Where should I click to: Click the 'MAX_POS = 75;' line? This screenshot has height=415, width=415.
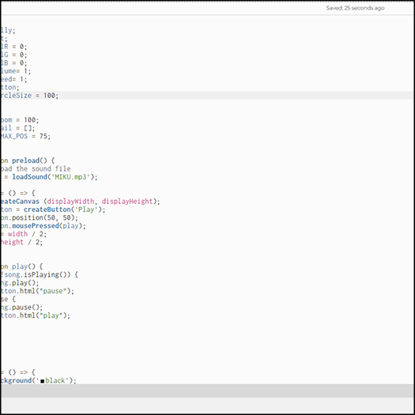pyautogui.click(x=25, y=136)
